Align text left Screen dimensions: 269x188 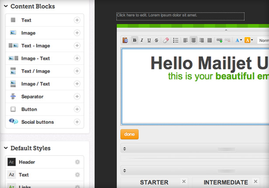(x=185, y=40)
